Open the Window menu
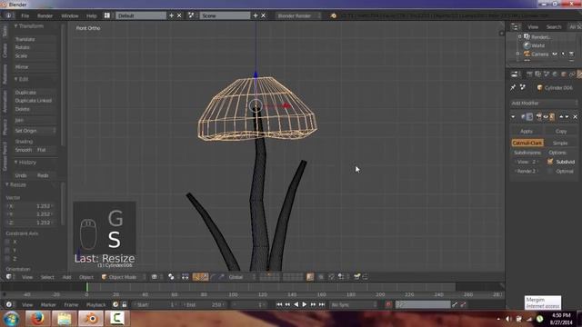 (70, 16)
